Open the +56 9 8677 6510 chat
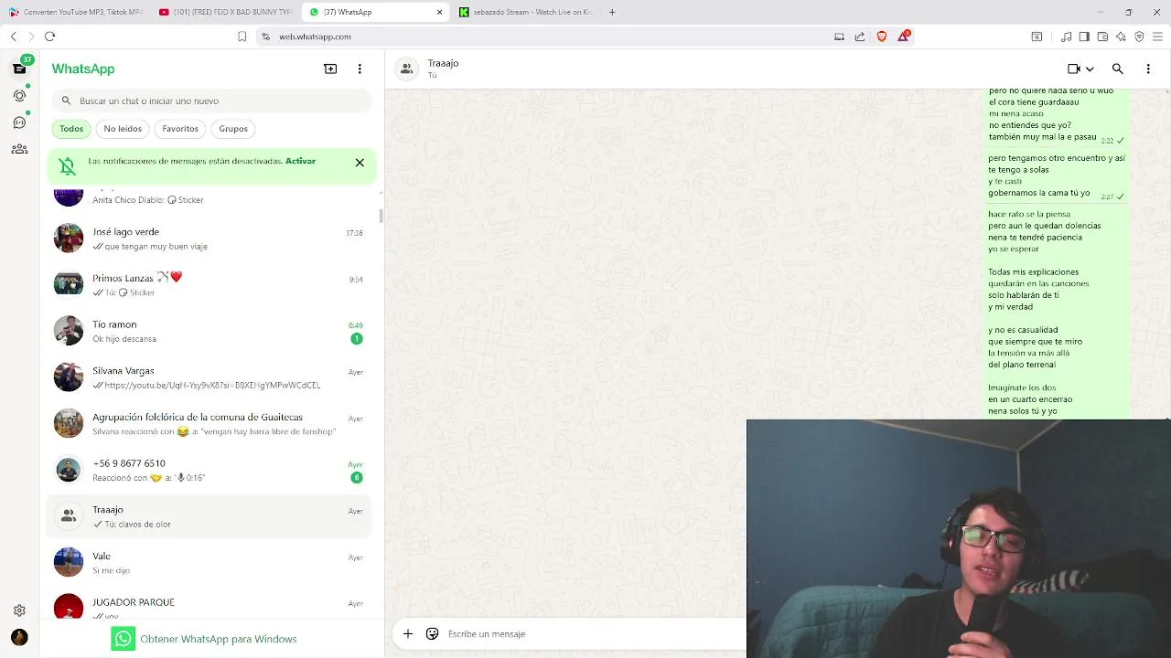Screen dimensions: 1171x658 pos(210,470)
